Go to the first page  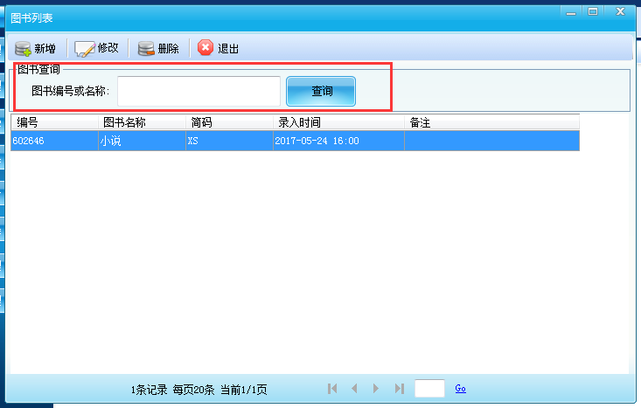(332, 389)
